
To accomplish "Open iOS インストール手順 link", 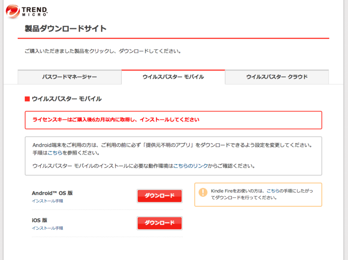I will tap(47, 228).
